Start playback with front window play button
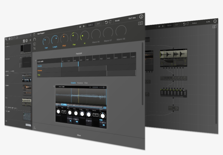This screenshot has width=223, height=155. 84,26
